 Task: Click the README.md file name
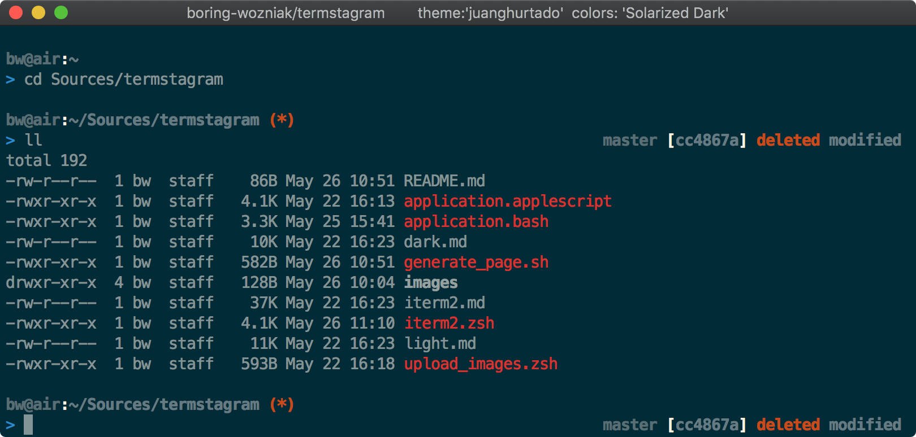[444, 181]
